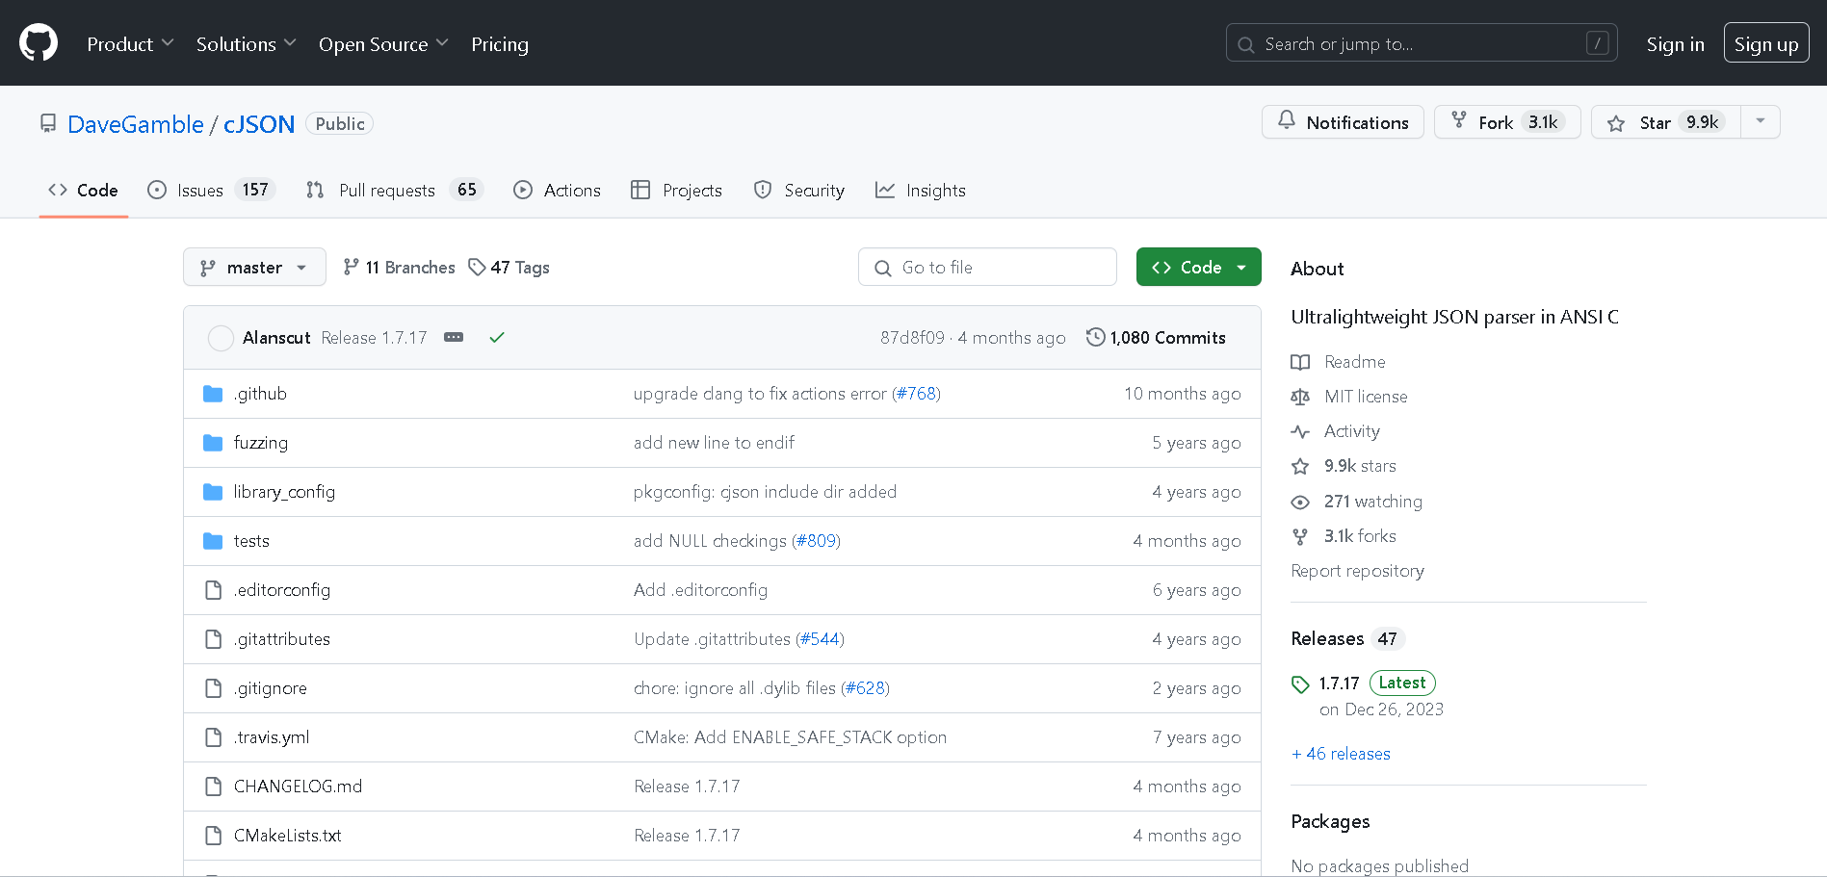This screenshot has width=1827, height=877.
Task: Click the Notifications bell icon
Action: pos(1287,121)
